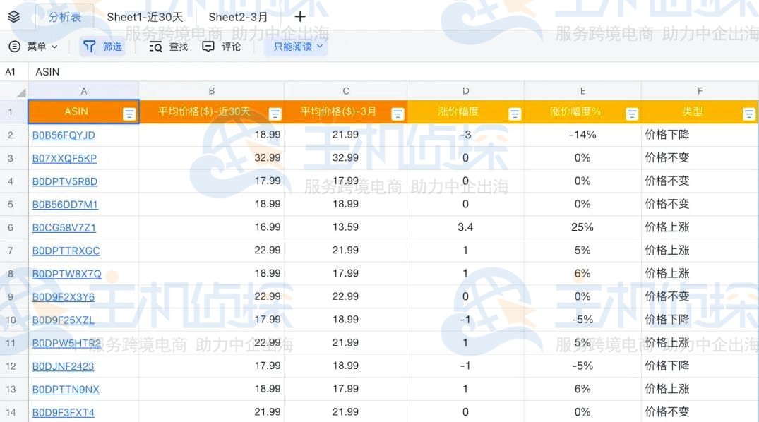
Task: Click the stacked sheets overview icon
Action: (x=13, y=16)
